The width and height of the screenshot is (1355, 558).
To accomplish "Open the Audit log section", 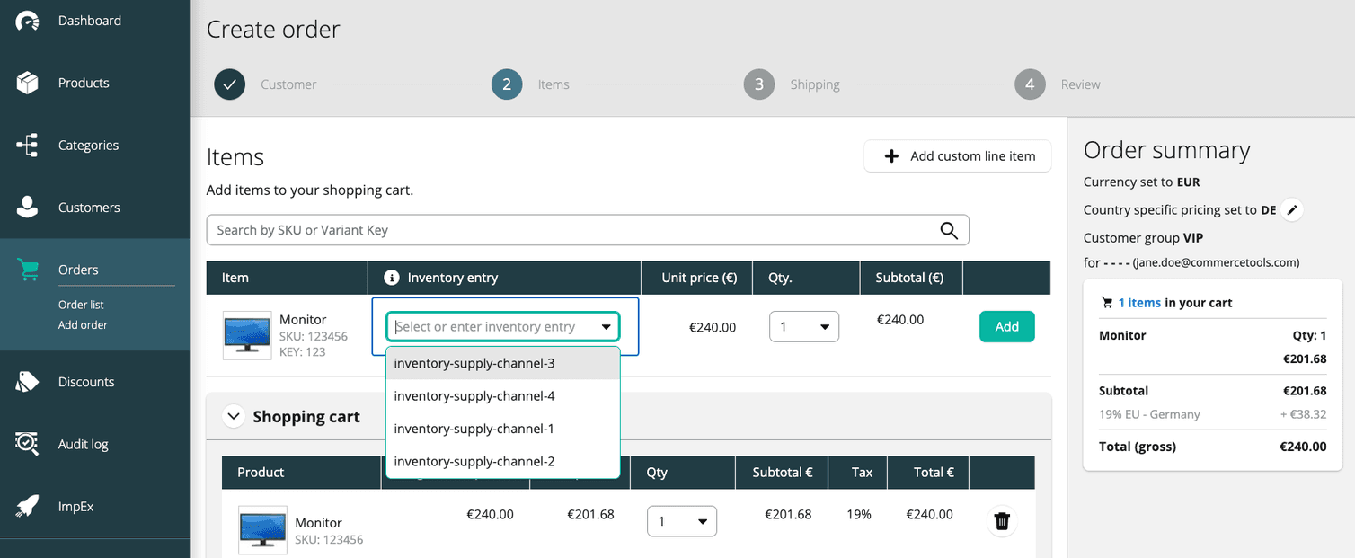I will pos(27,443).
